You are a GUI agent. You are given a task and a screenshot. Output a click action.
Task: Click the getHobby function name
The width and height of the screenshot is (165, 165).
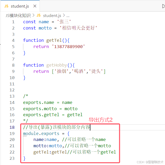(57, 65)
